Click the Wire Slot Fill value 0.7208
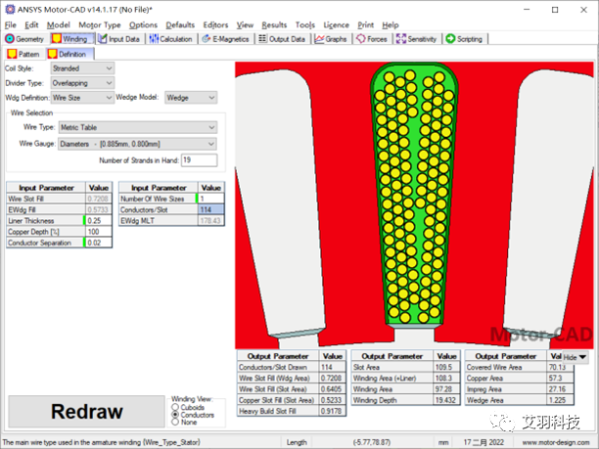 click(98, 199)
